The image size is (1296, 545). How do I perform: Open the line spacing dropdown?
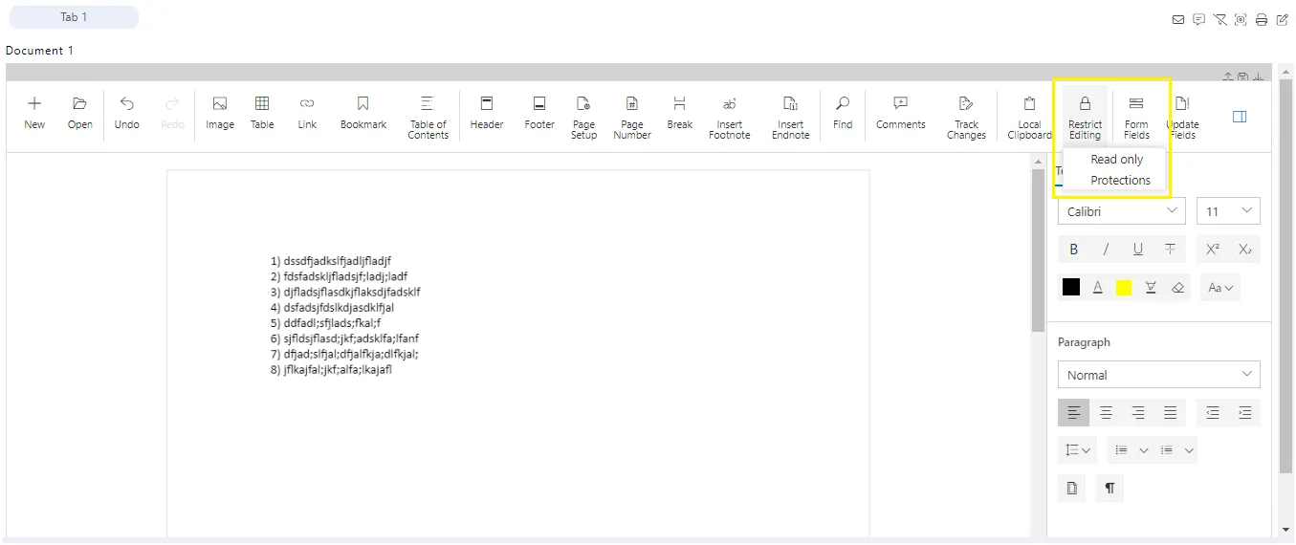click(1078, 449)
